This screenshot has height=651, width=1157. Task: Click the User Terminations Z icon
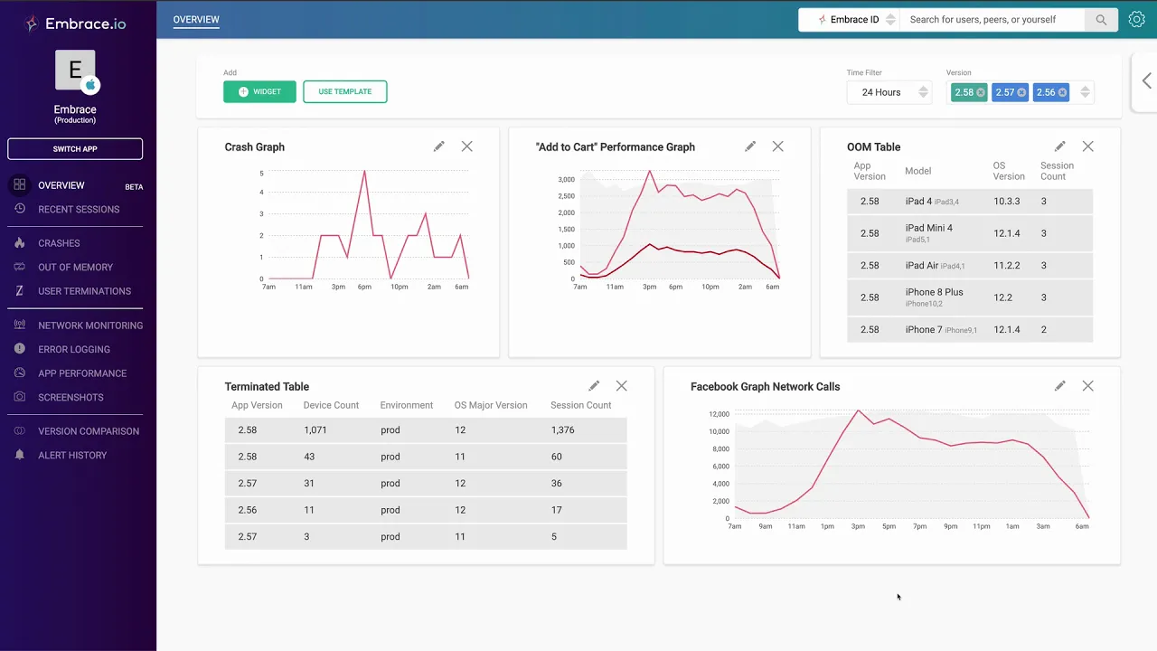click(20, 291)
